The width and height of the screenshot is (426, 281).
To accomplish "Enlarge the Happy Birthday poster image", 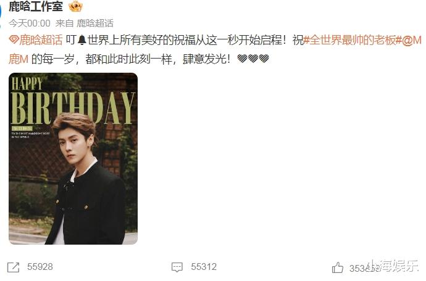I will (73, 158).
